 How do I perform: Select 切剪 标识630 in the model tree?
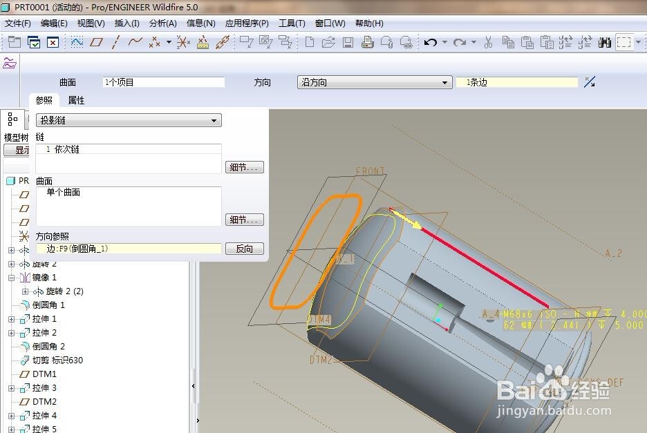click(x=57, y=360)
